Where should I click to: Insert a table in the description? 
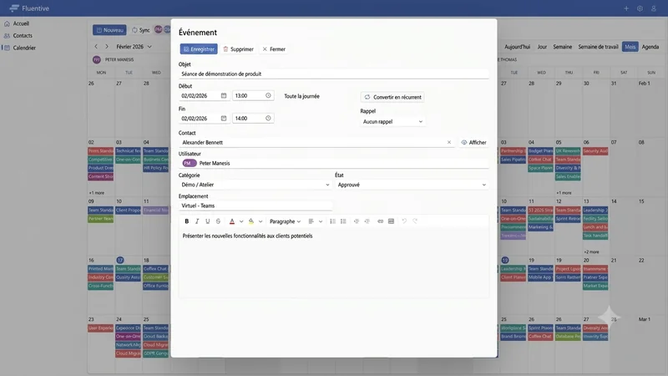tap(391, 221)
